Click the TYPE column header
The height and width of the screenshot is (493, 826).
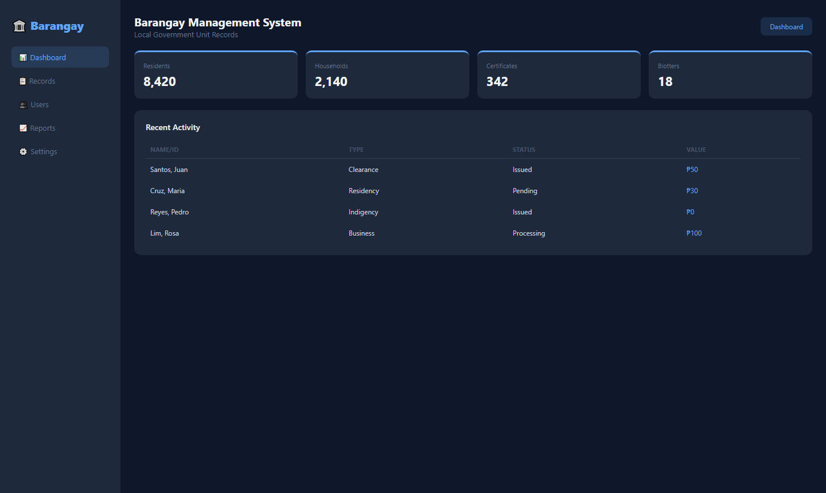click(x=356, y=150)
